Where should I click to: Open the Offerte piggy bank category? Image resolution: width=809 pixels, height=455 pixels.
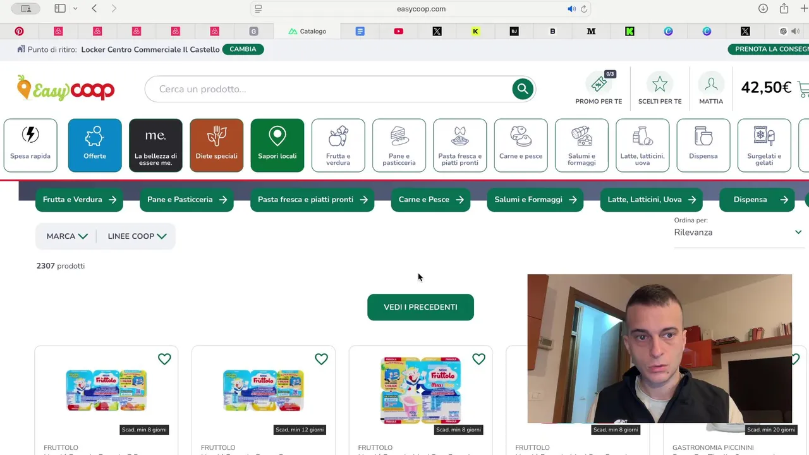pyautogui.click(x=95, y=145)
